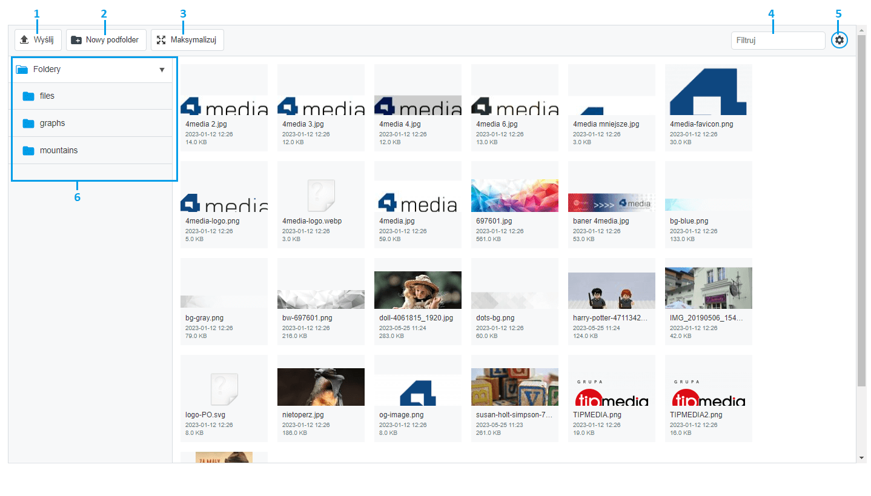Select the susan-holt-simpson blocks thumbnail
Screen dimensions: 871x496
(x=515, y=387)
